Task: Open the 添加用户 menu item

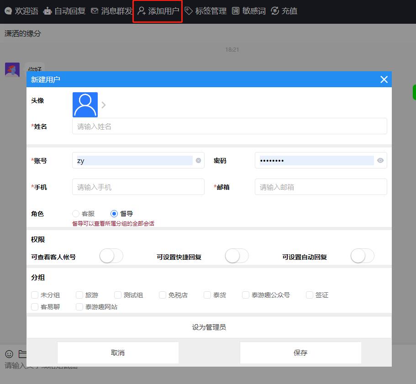Action: pyautogui.click(x=157, y=11)
